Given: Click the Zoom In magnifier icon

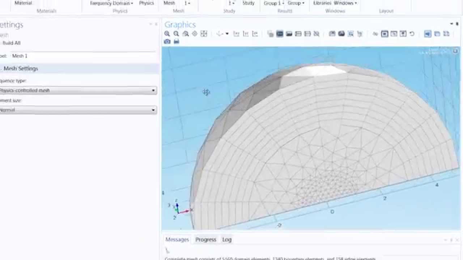Looking at the screenshot, I should 167,34.
